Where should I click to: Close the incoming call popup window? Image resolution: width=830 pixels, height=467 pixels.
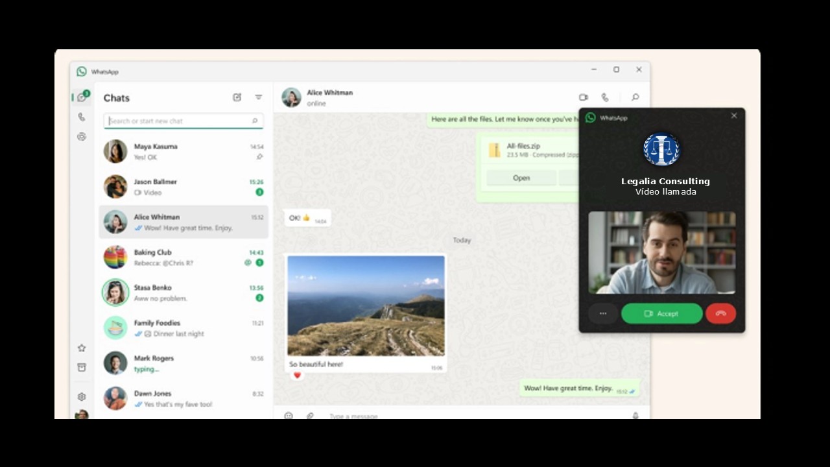[734, 116]
